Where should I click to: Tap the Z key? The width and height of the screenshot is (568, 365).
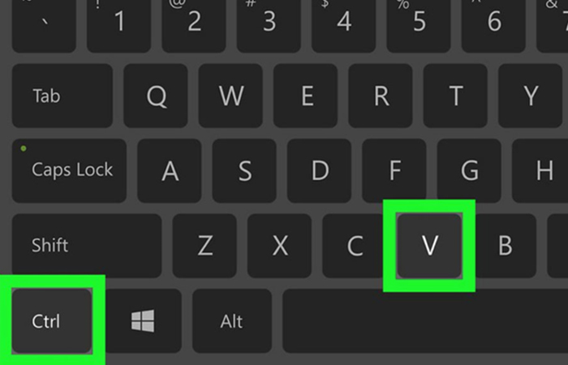click(x=204, y=246)
